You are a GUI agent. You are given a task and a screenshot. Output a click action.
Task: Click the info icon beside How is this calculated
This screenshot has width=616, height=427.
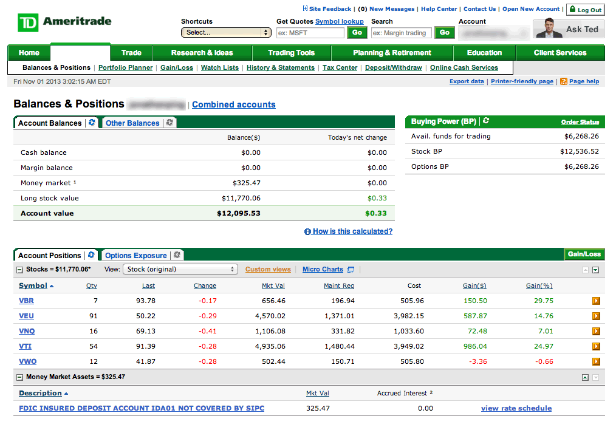click(307, 232)
